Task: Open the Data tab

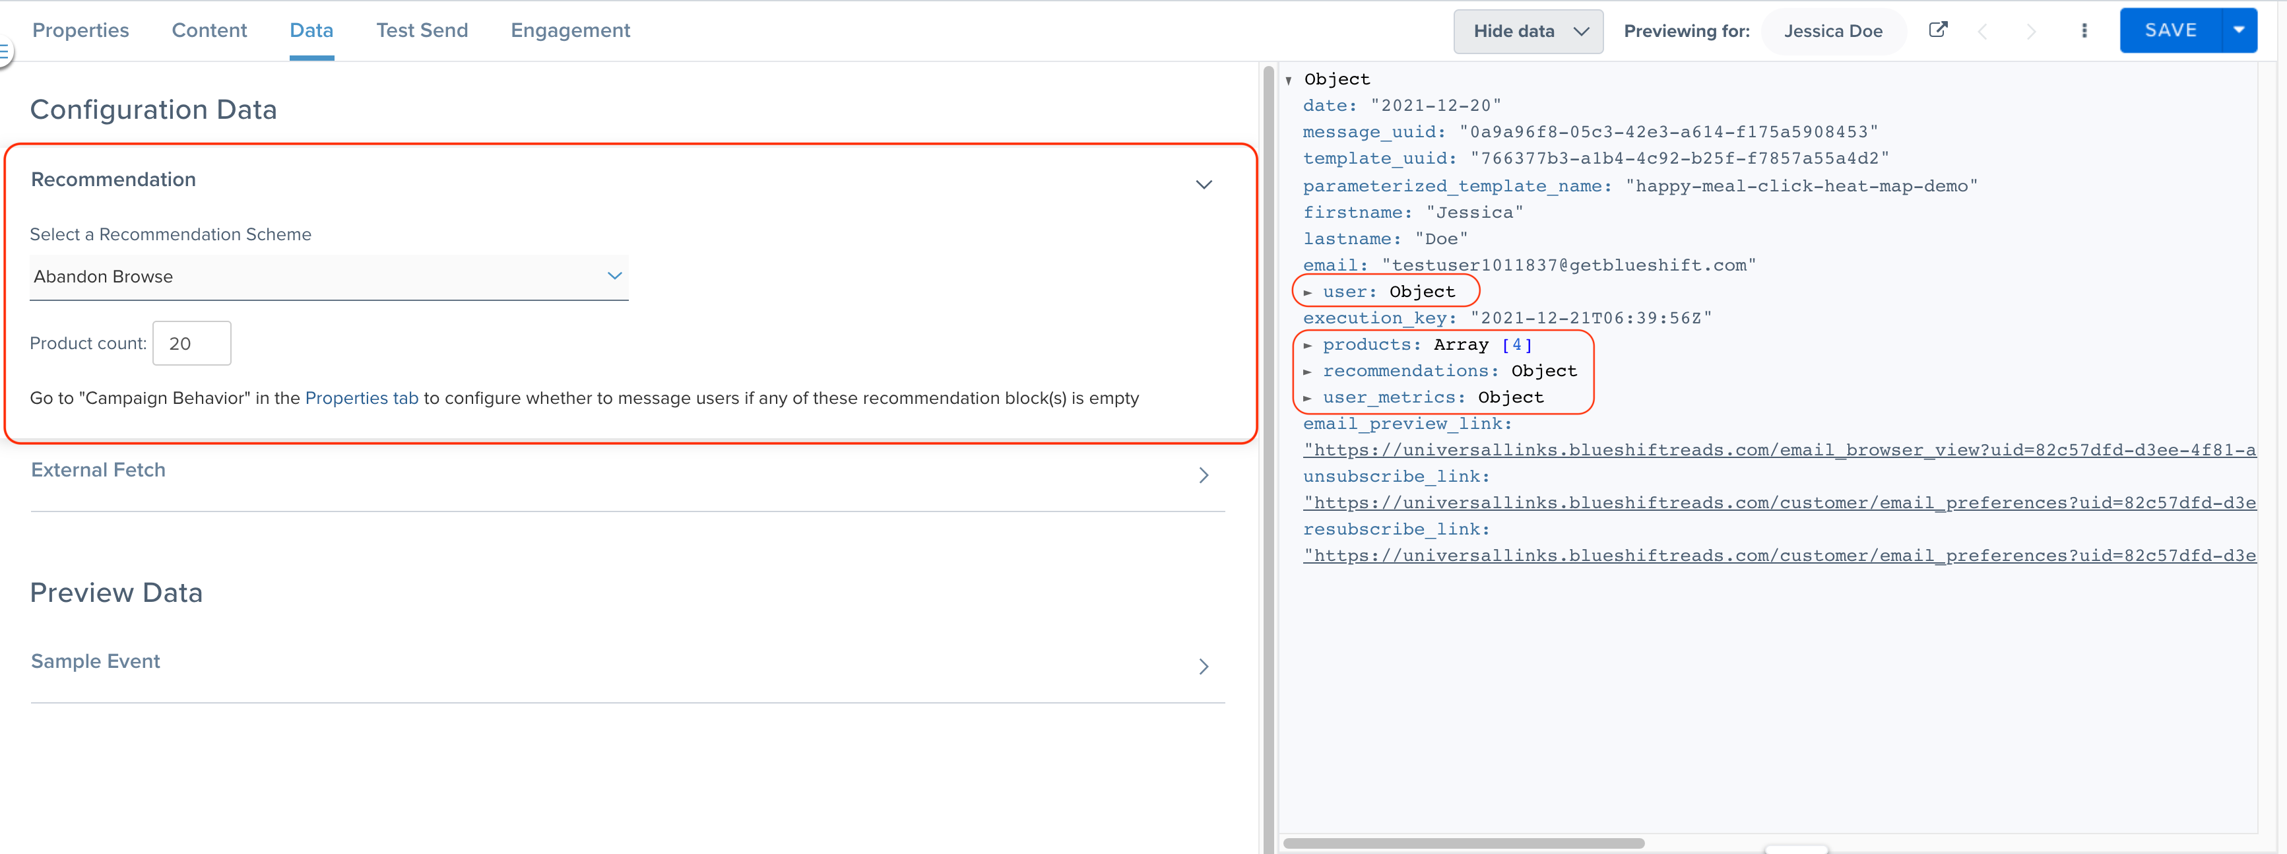Action: (311, 30)
